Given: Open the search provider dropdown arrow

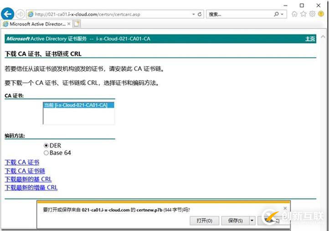Looking at the screenshot, I should point(282,14).
